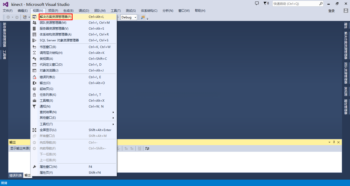Click the SQL Server 对象资源管理器 icon
The width and height of the screenshot is (350, 186).
[x=34, y=40]
